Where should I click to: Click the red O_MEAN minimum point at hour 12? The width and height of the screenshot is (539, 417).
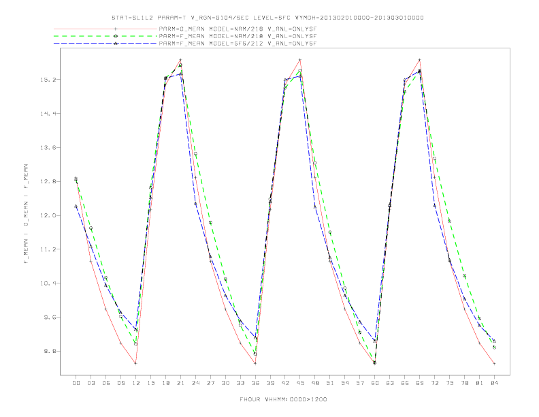[x=136, y=363]
